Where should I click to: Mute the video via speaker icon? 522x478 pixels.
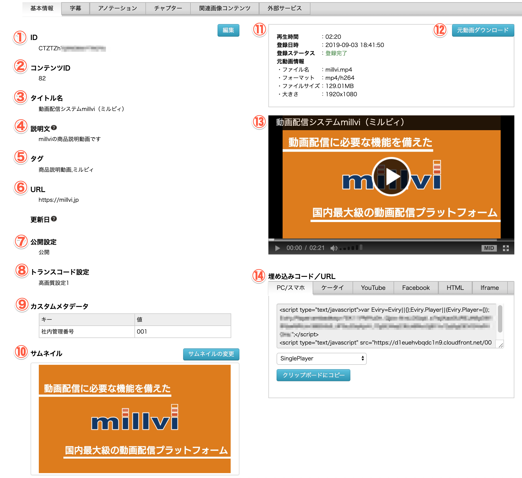tap(334, 248)
